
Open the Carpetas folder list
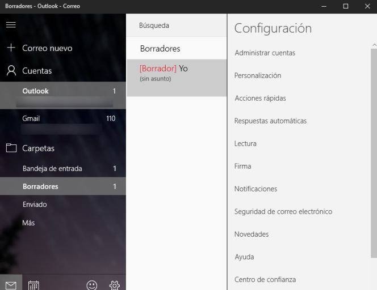point(38,148)
